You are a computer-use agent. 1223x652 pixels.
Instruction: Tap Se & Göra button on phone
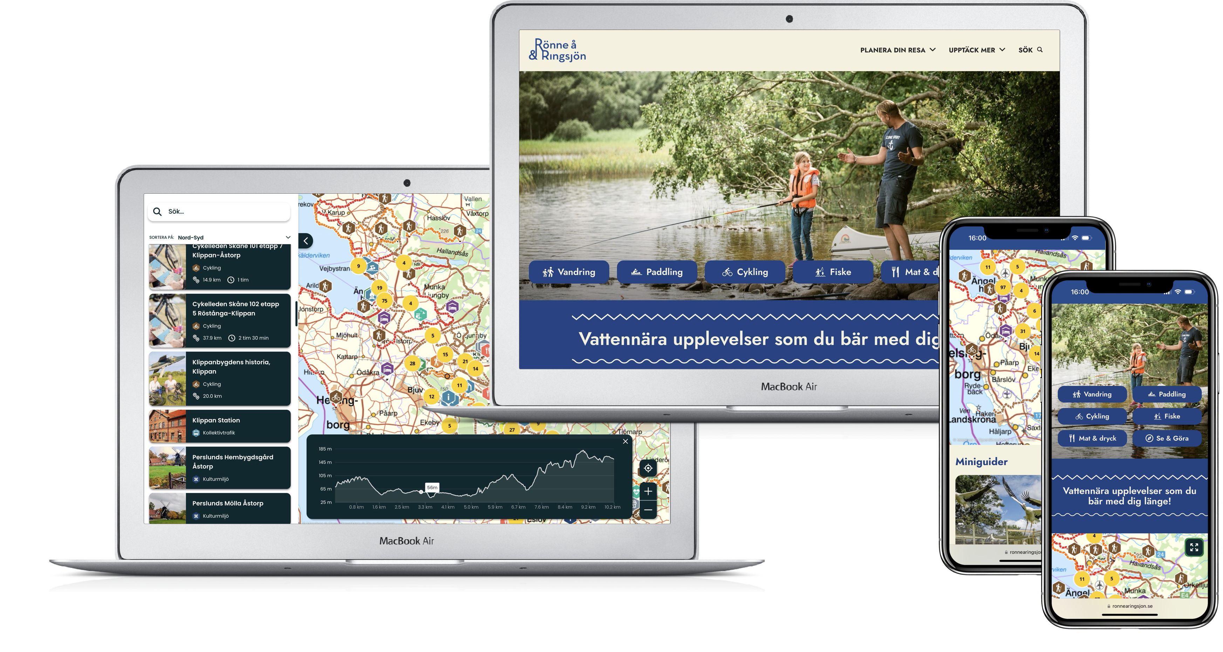[x=1167, y=438]
